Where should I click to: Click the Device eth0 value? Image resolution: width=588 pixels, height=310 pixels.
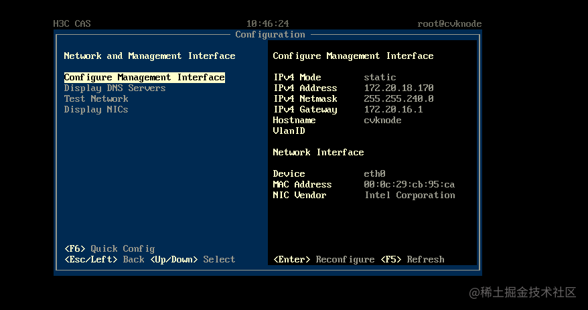click(x=374, y=174)
